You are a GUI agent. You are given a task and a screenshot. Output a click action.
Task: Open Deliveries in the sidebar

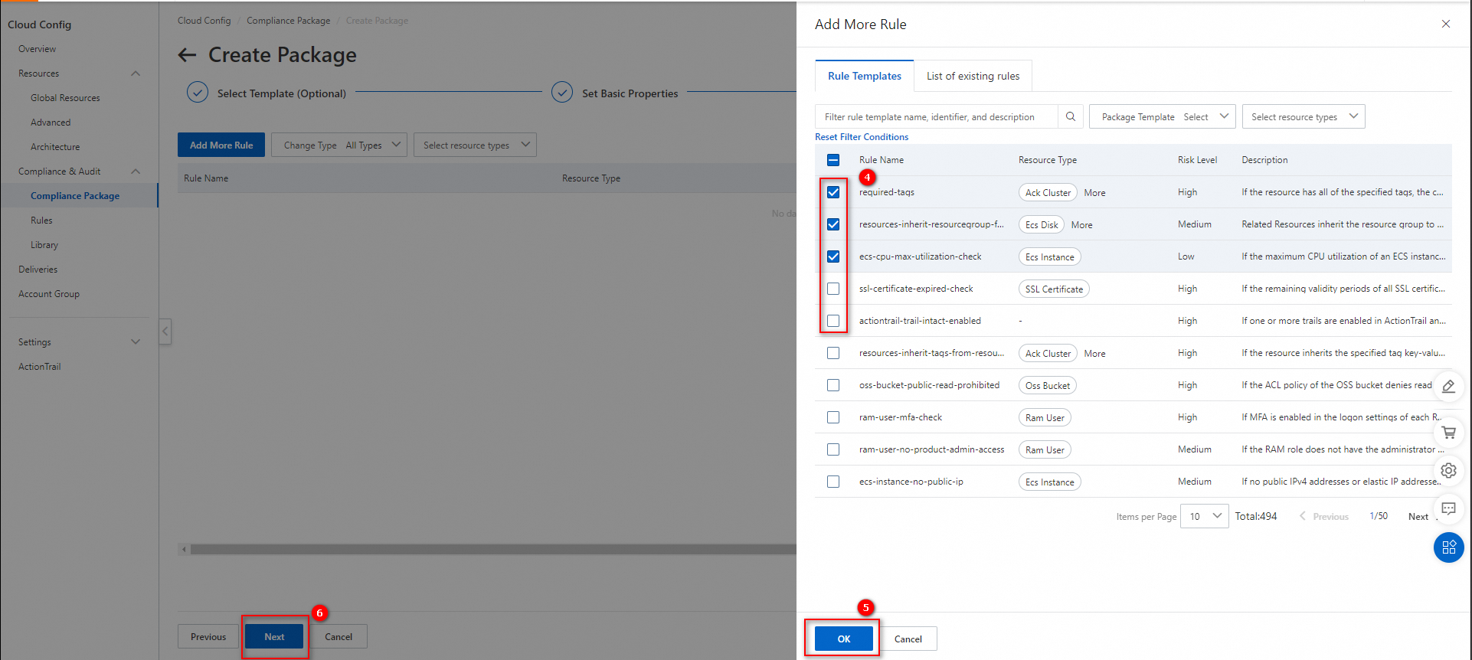[x=38, y=270]
